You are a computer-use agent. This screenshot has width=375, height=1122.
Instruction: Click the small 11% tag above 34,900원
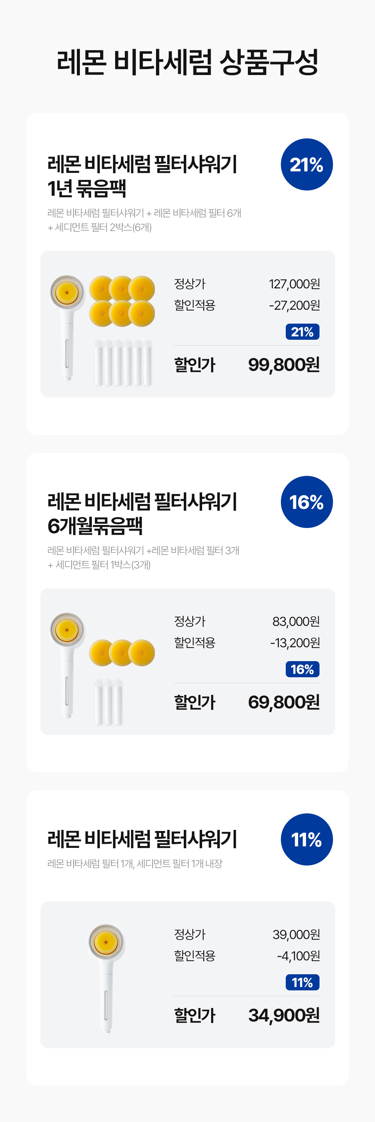[302, 982]
